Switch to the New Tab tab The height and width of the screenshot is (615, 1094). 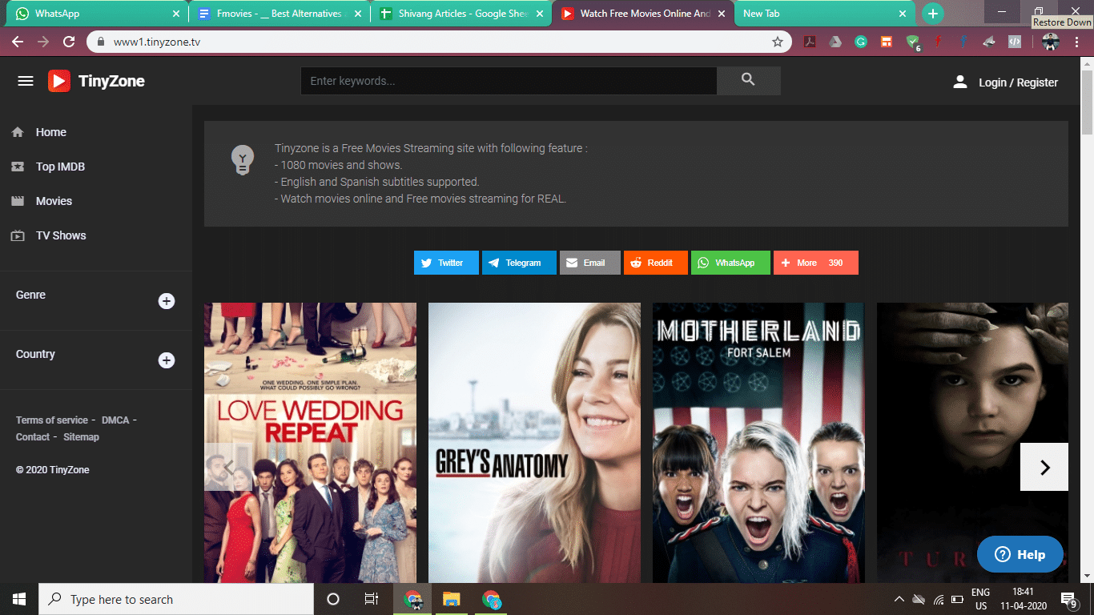pyautogui.click(x=824, y=14)
